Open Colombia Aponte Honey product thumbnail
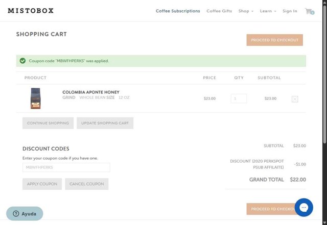This screenshot has width=327, height=225. click(x=35, y=98)
